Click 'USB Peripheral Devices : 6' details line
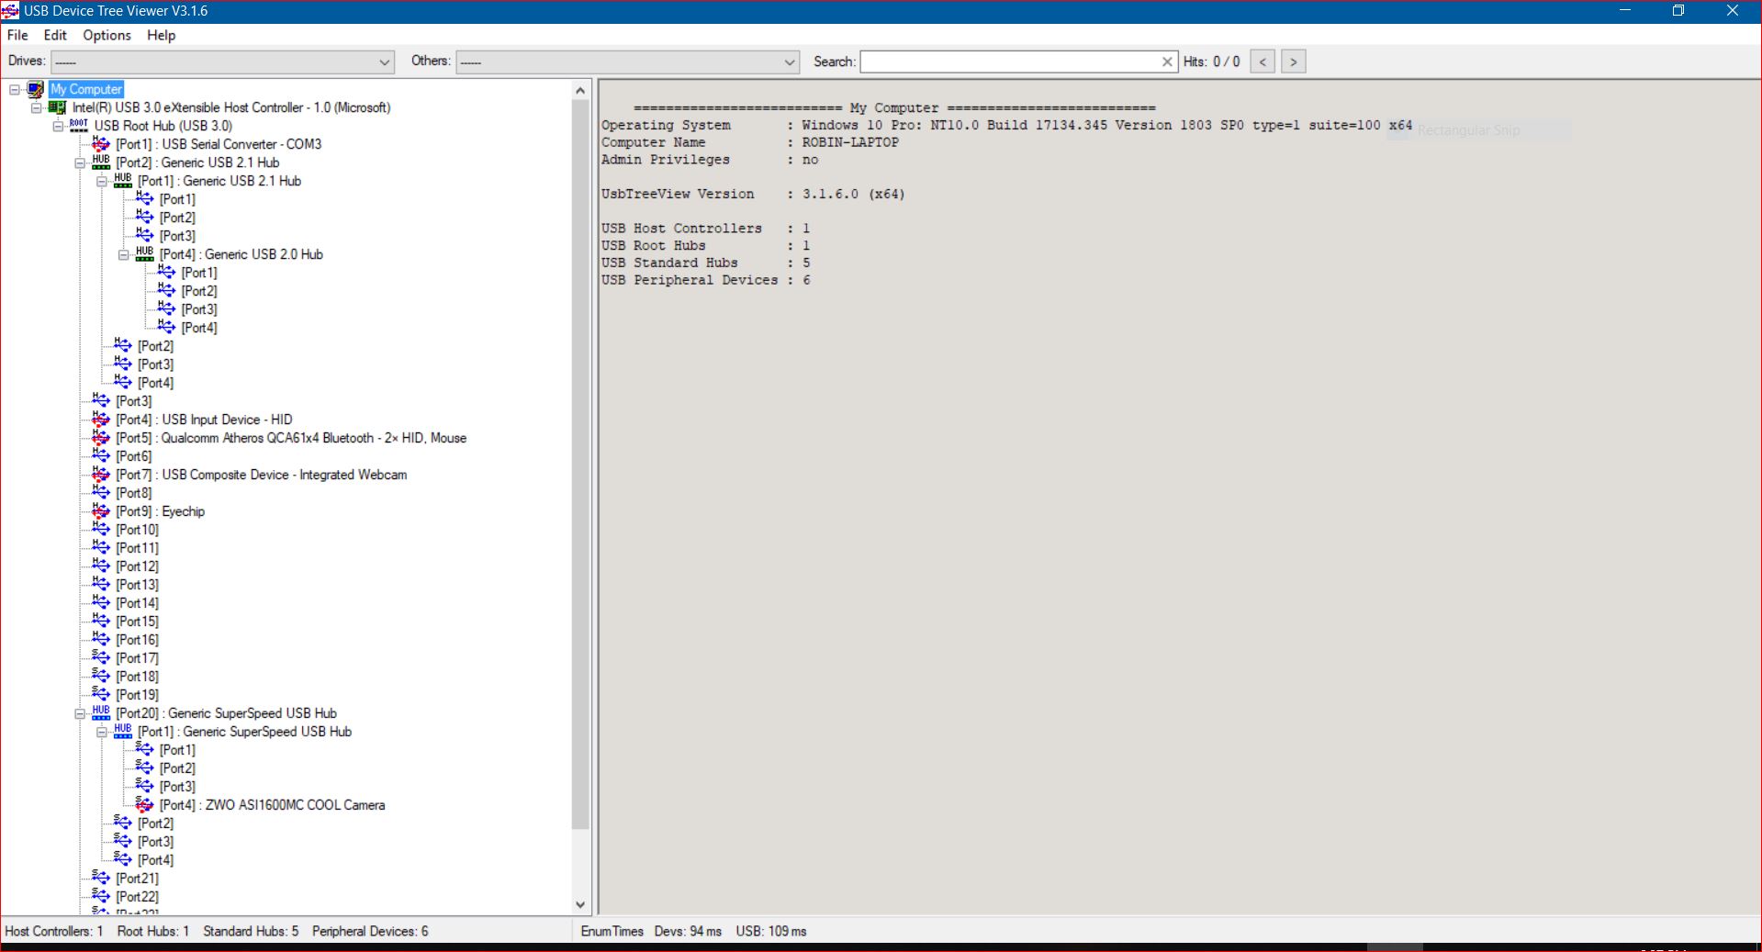The height and width of the screenshot is (952, 1762). 705,280
